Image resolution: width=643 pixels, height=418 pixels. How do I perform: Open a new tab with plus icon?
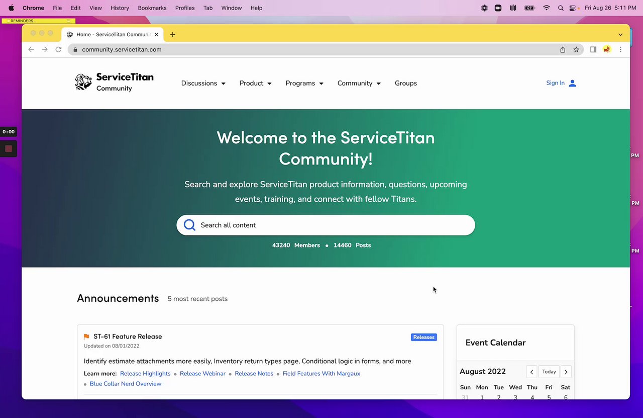coord(172,35)
